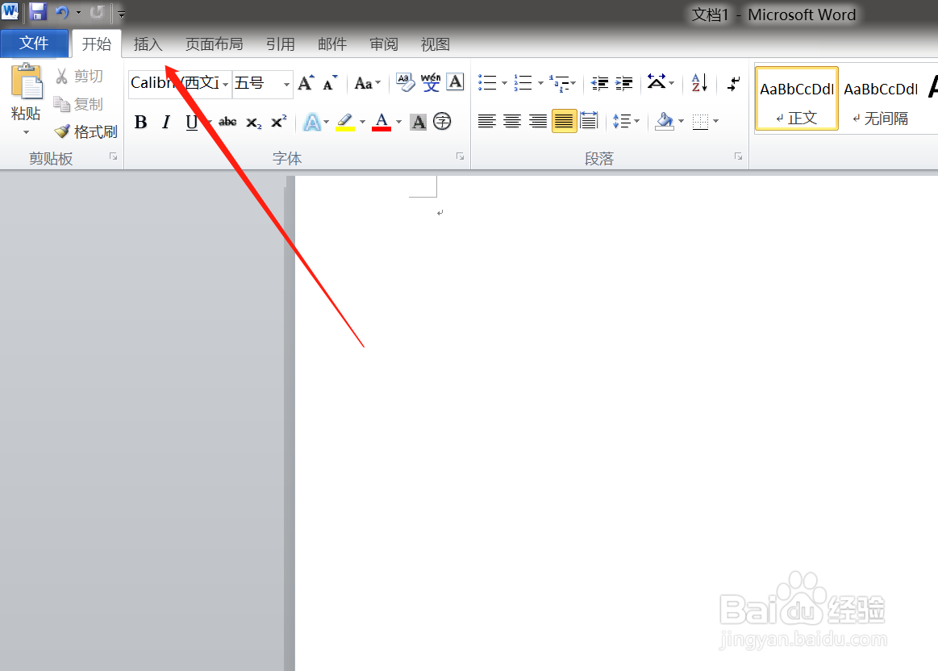The width and height of the screenshot is (938, 671).
Task: Open the 文件 menu
Action: click(x=34, y=43)
